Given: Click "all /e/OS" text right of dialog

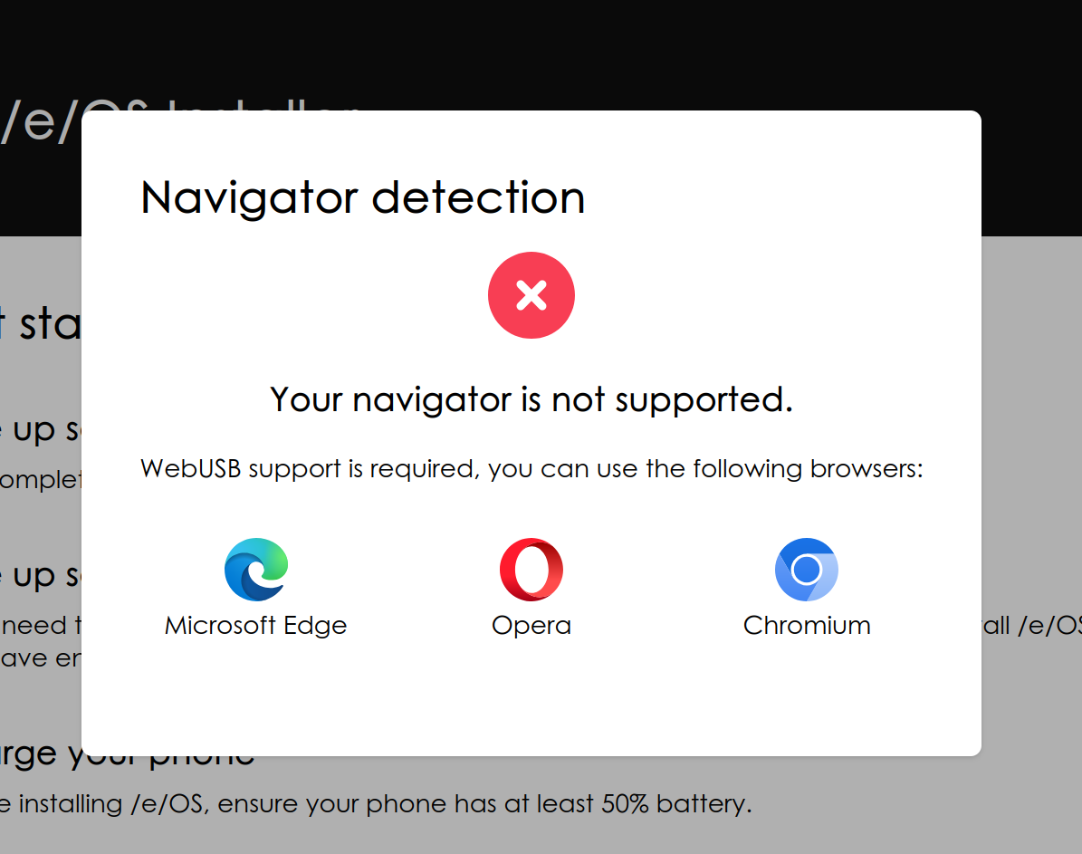Looking at the screenshot, I should [x=1032, y=626].
